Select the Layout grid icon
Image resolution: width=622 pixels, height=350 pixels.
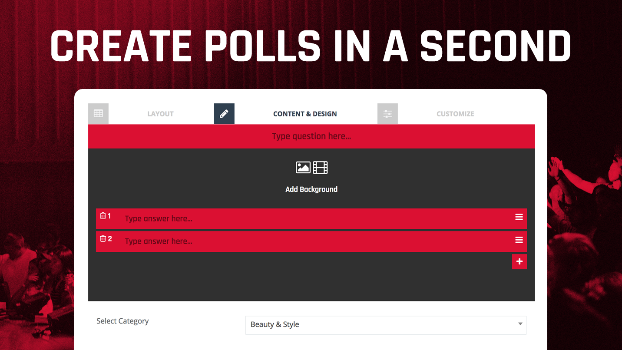98,113
